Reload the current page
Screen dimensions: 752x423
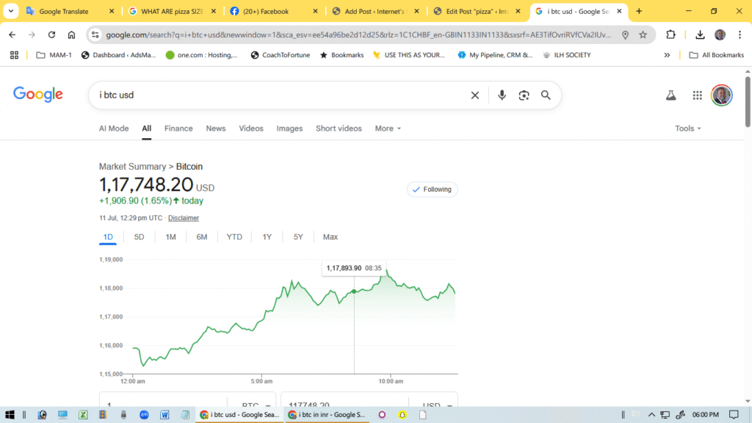point(51,35)
